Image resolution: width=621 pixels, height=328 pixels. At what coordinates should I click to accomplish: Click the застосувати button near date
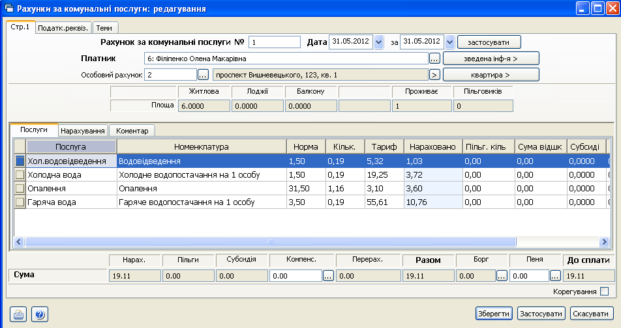tap(489, 42)
